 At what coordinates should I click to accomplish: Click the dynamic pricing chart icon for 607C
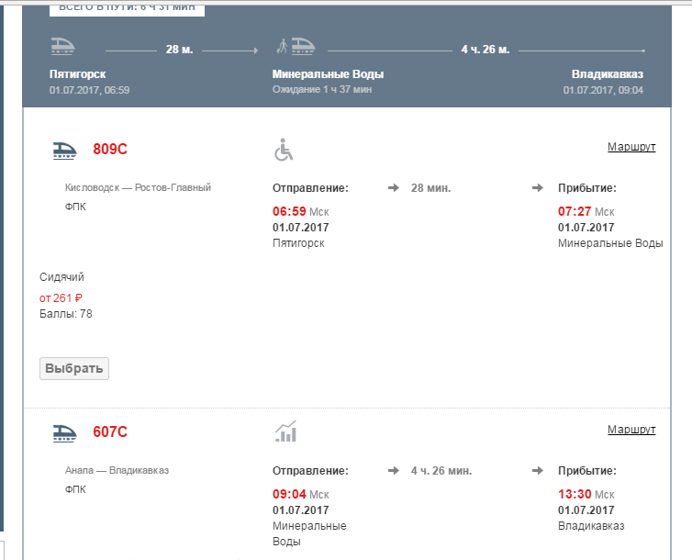(285, 431)
